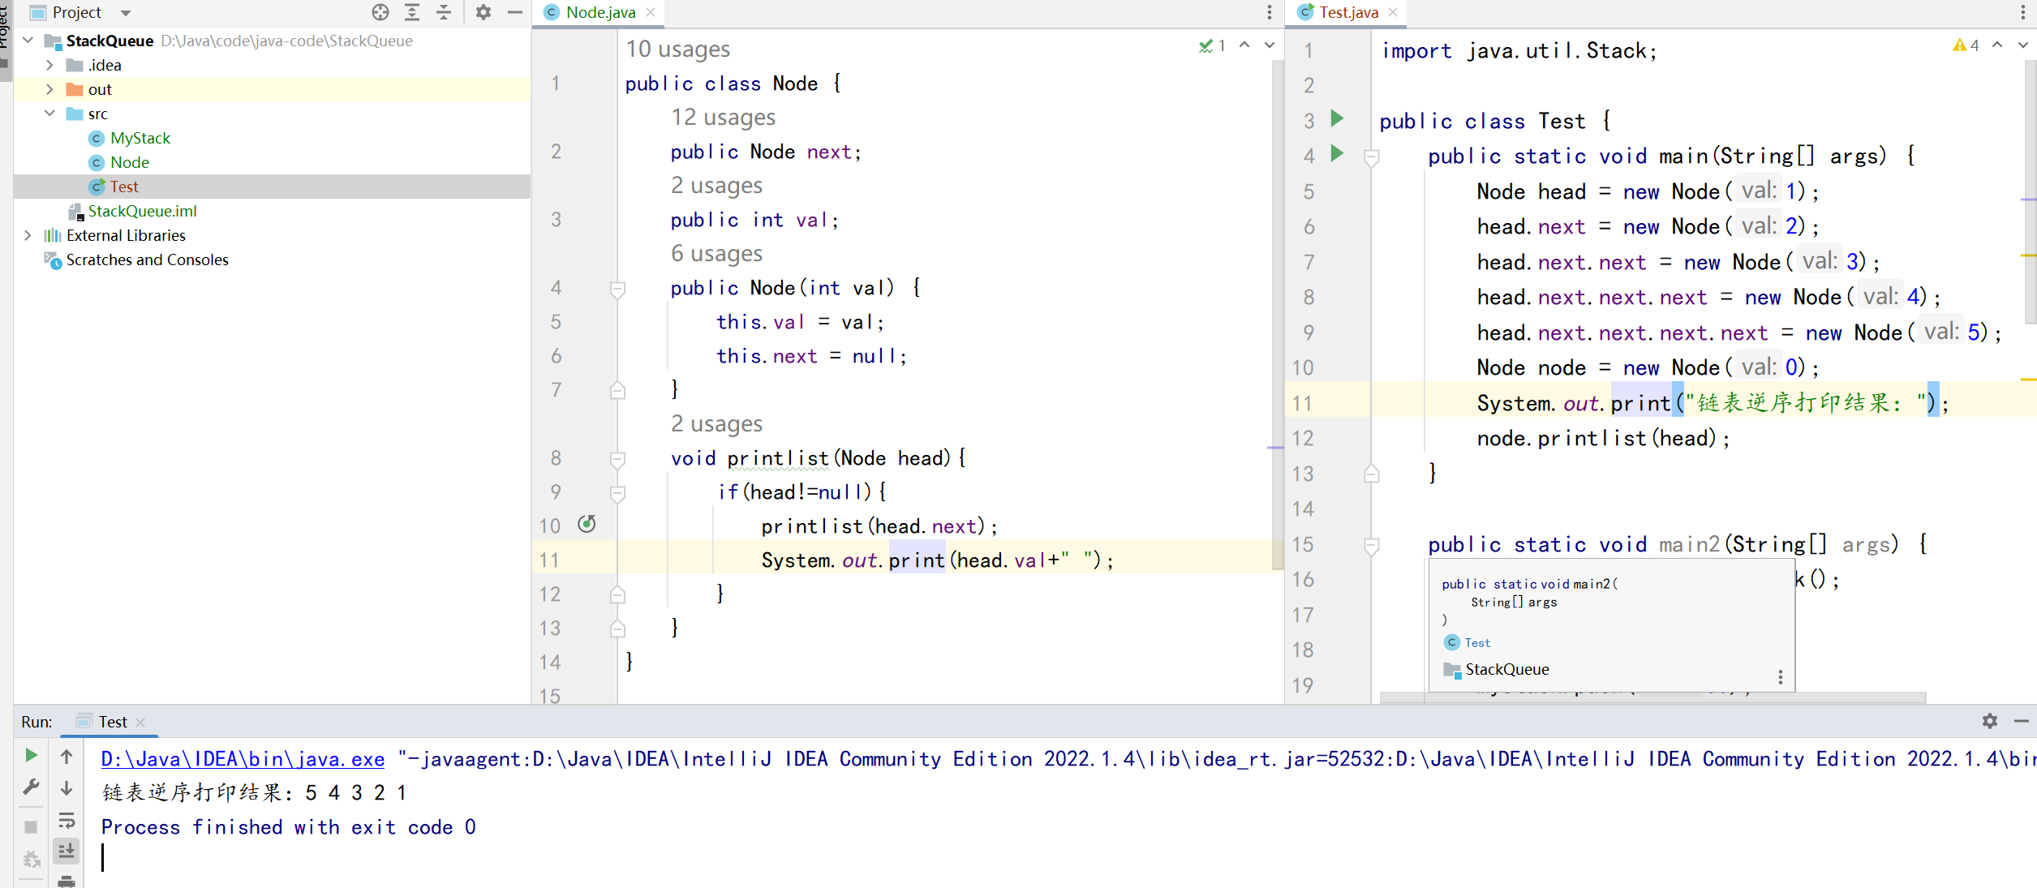Click the recursive call gutter icon on line 10
Image resolution: width=2037 pixels, height=888 pixels.
(x=587, y=525)
